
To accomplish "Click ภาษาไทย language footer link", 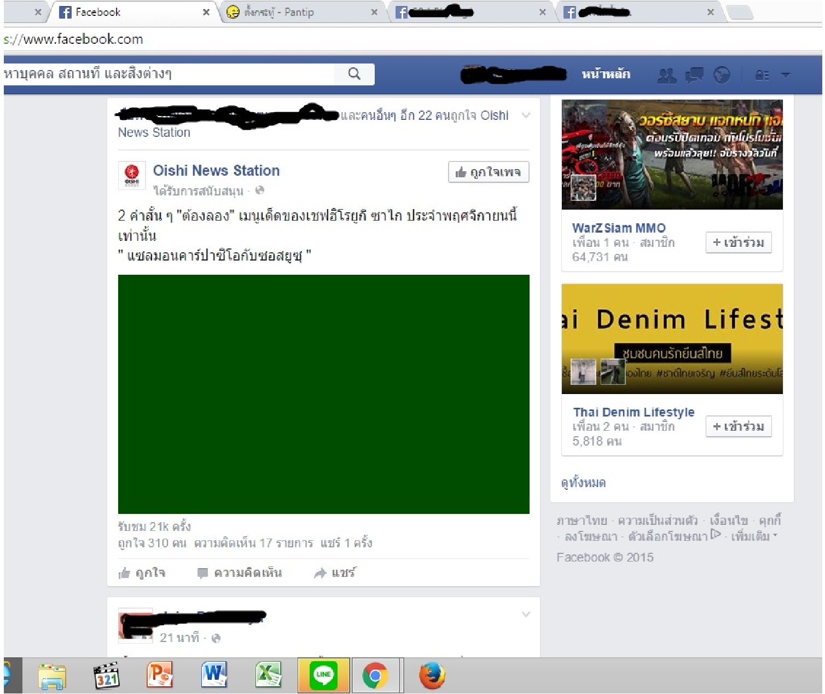I will pos(582,520).
